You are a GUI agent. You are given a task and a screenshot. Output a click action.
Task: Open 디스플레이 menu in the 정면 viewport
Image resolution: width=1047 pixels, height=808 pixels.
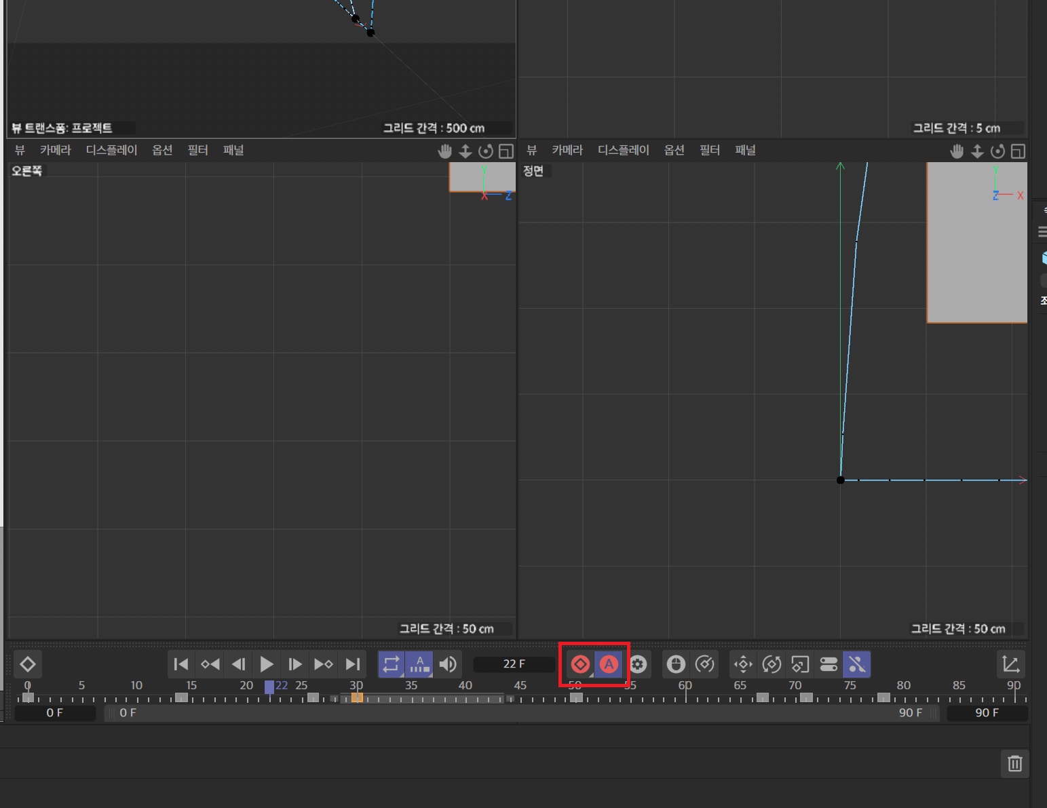pyautogui.click(x=623, y=151)
